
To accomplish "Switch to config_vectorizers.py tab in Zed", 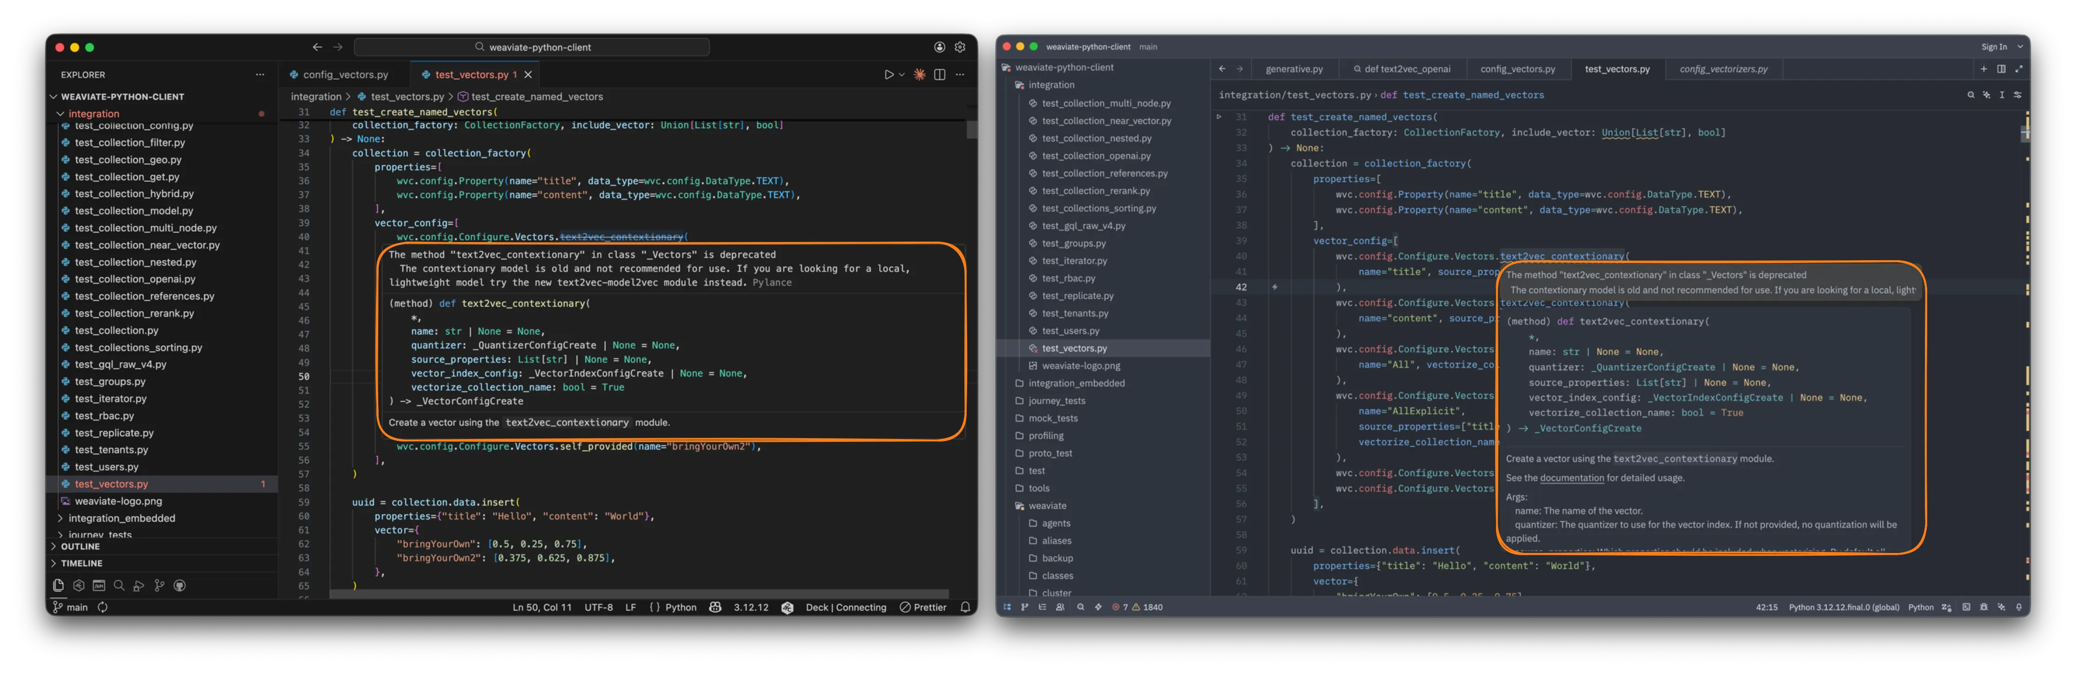I will click(x=1724, y=69).
